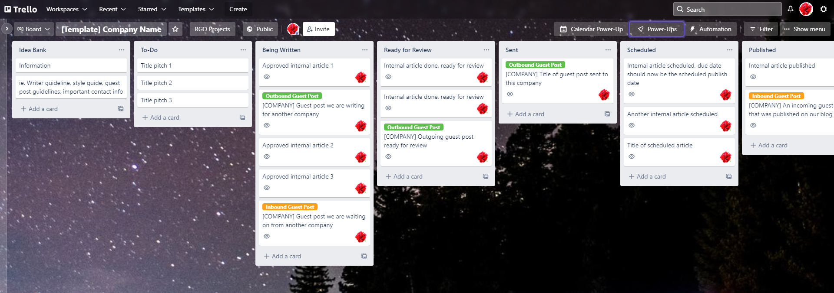
Task: Click green Outbound Guest Post label in Sent
Action: pyautogui.click(x=535, y=65)
